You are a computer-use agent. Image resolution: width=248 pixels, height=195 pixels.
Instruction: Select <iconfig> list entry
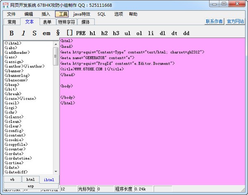[x=14, y=131]
